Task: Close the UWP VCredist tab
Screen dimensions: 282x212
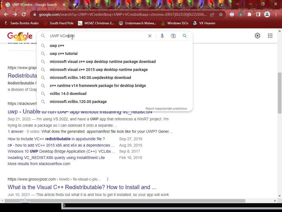Action: point(64,5)
